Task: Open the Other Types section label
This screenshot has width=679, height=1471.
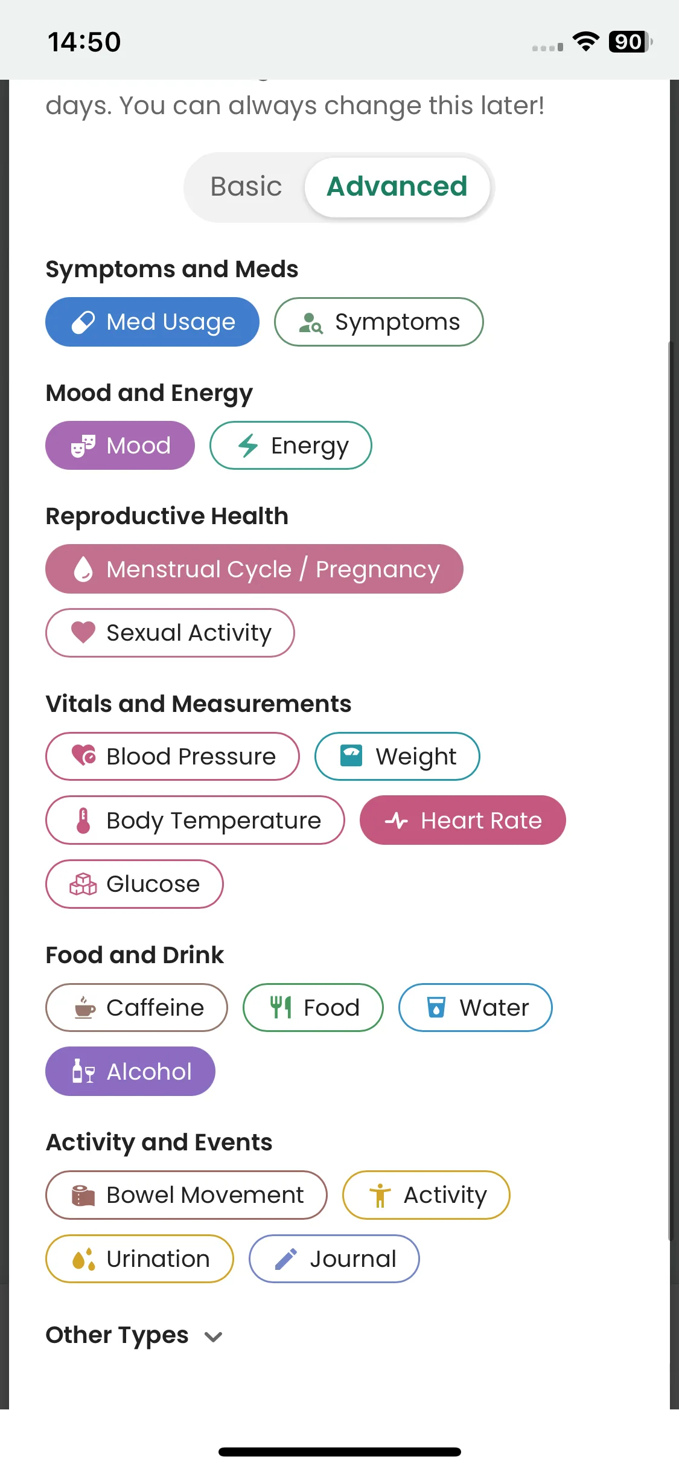Action: (x=117, y=1335)
